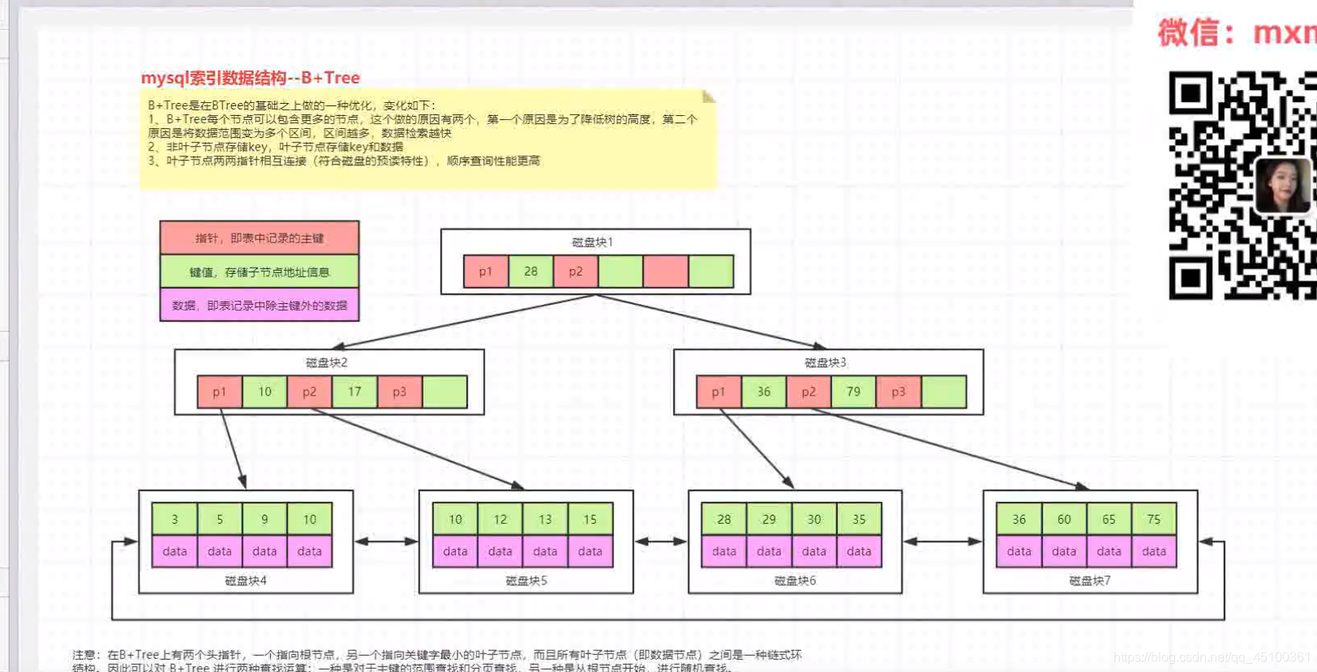Screen dimensions: 1317x672
Task: Click the yellow B+Tree explanation note
Action: tap(428, 139)
